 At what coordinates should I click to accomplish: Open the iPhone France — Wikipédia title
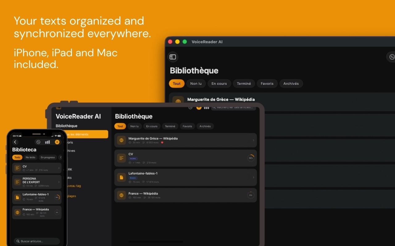(x=36, y=209)
